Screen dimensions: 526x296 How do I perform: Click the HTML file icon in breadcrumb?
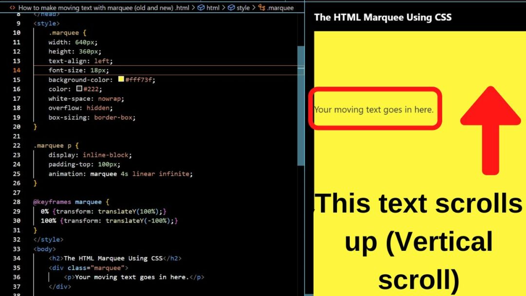(12, 8)
